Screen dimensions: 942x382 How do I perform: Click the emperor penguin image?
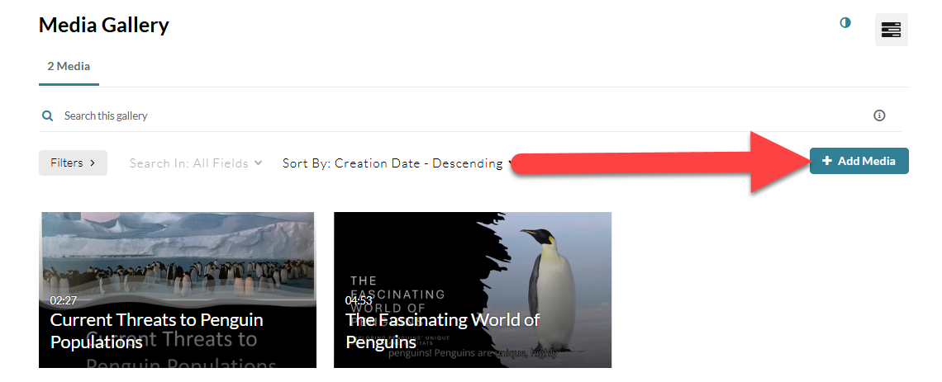(548, 289)
